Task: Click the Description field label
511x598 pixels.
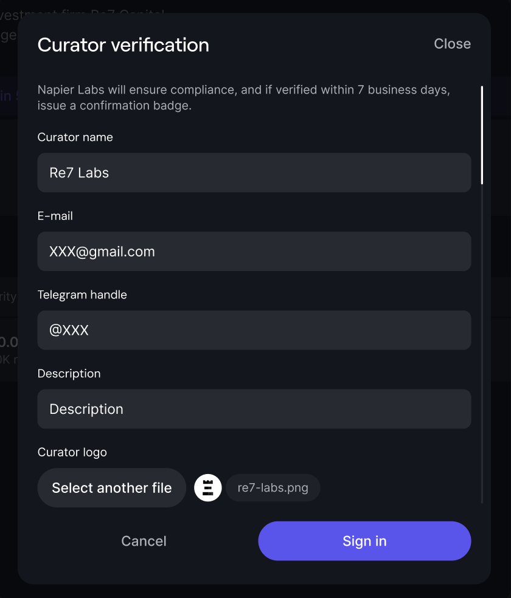Action: pos(69,373)
